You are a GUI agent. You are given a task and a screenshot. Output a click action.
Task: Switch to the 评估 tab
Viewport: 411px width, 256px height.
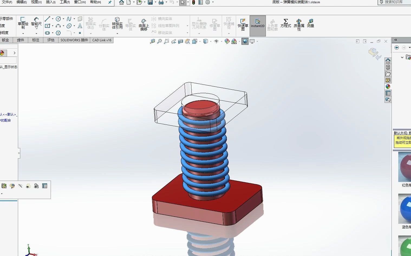51,40
